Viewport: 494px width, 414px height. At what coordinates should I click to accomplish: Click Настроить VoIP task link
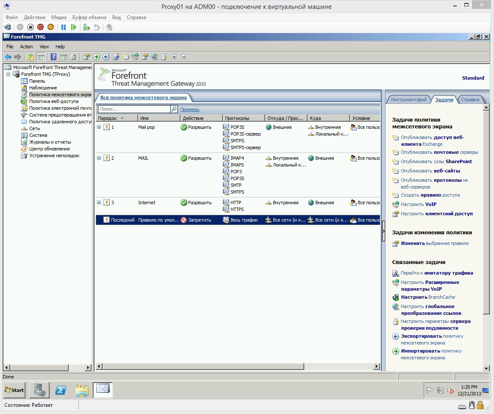point(419,204)
